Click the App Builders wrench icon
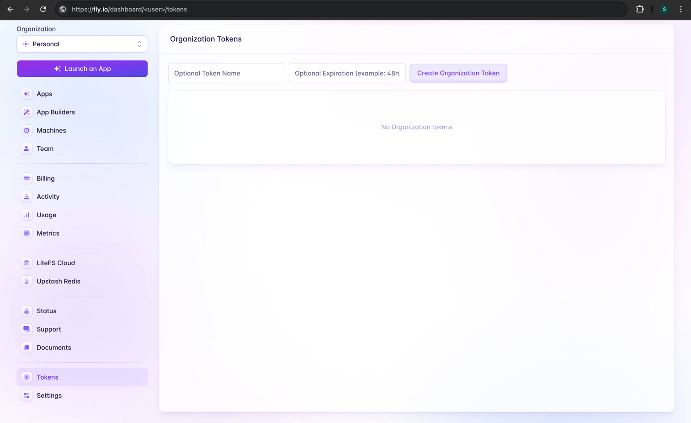The height and width of the screenshot is (423, 691). [x=27, y=112]
